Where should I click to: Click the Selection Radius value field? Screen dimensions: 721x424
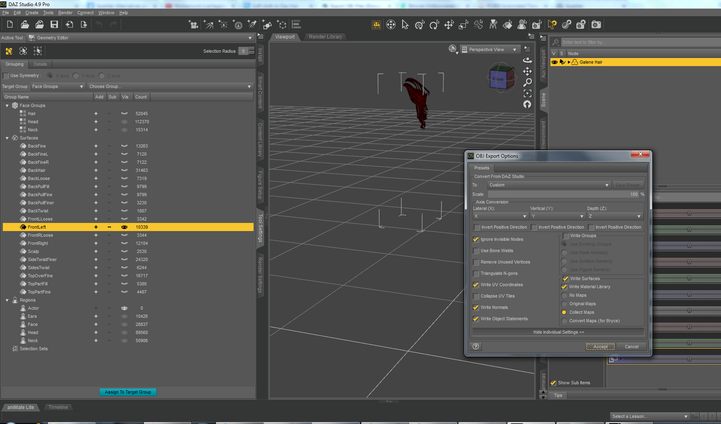coord(243,51)
